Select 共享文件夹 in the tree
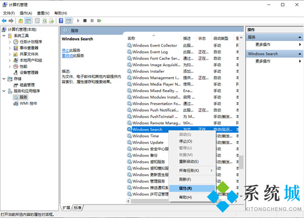This screenshot has width=304, height=218. (x=29, y=54)
